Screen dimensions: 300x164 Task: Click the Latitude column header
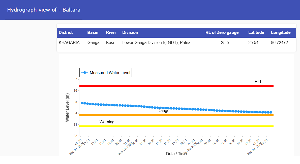click(x=256, y=33)
